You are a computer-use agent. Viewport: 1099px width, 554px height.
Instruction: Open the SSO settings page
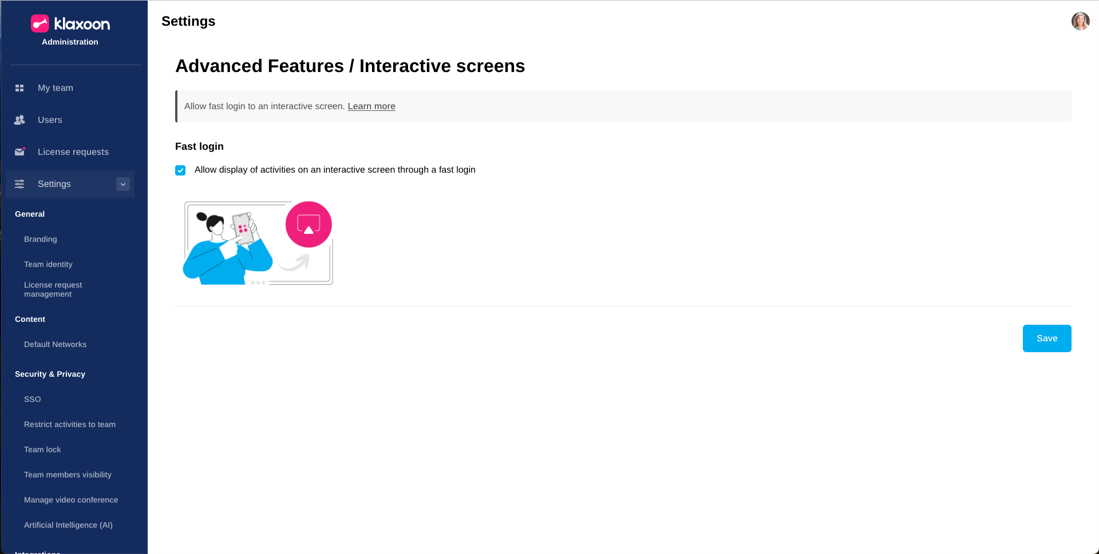(33, 399)
